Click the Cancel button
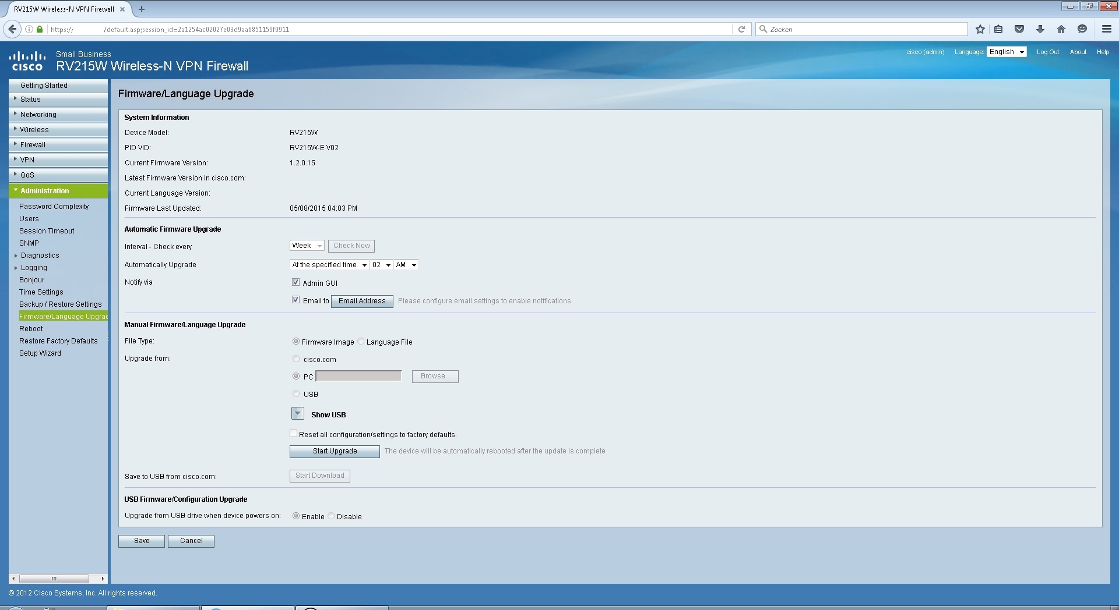The width and height of the screenshot is (1119, 610). click(191, 541)
